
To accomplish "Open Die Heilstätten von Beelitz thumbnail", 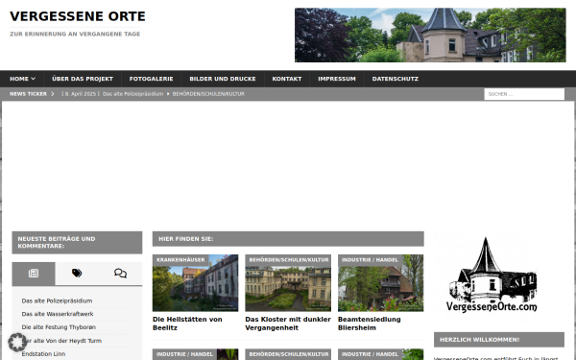I will tap(196, 283).
